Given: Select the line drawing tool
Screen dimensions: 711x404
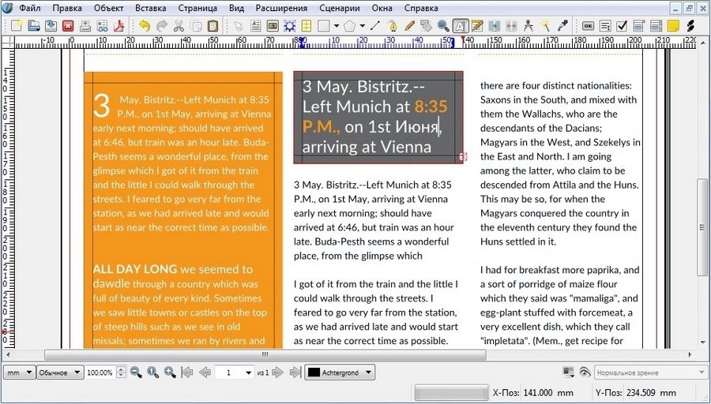Looking at the screenshot, I should [375, 26].
